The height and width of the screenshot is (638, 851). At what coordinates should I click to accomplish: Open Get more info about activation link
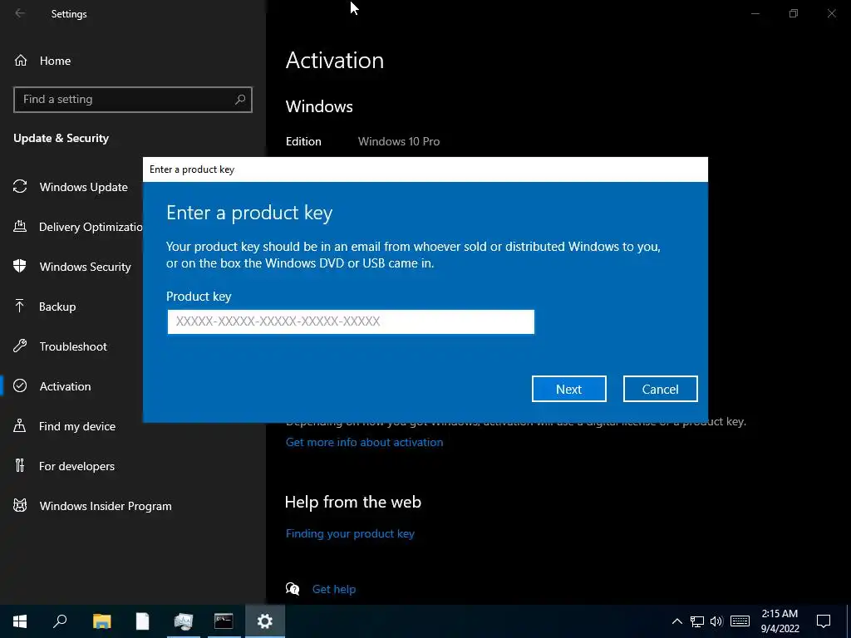364,442
